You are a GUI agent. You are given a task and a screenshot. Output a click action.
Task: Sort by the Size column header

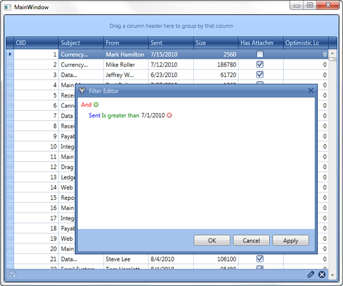(x=216, y=43)
